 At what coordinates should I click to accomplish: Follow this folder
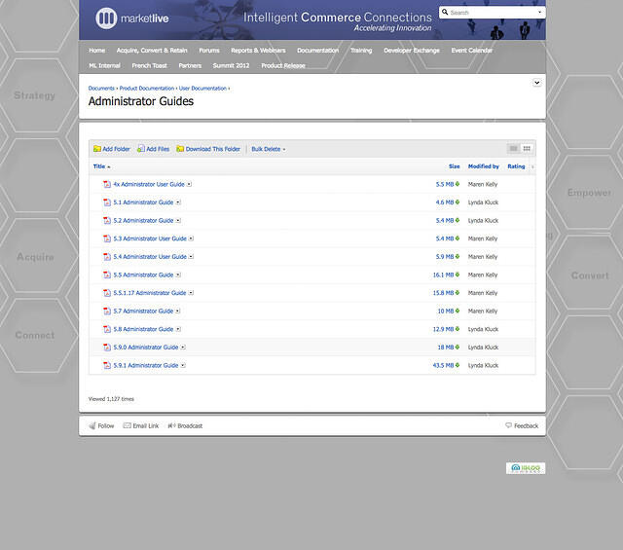[101, 426]
